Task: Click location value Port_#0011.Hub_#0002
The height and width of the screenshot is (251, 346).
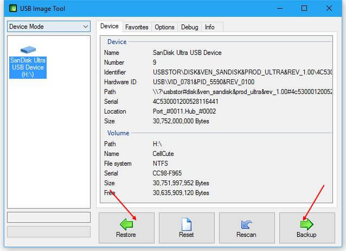Action: pos(184,111)
